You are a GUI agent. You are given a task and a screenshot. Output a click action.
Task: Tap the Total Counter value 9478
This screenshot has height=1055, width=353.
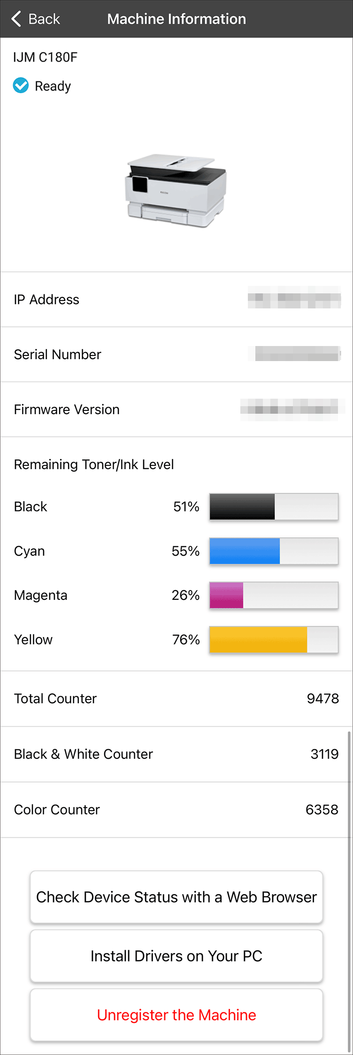point(322,699)
